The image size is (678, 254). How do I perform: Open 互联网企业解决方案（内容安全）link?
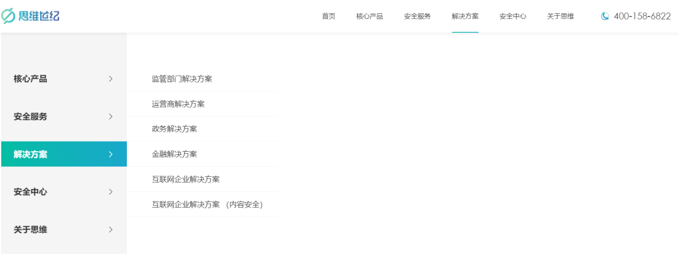[x=208, y=204]
